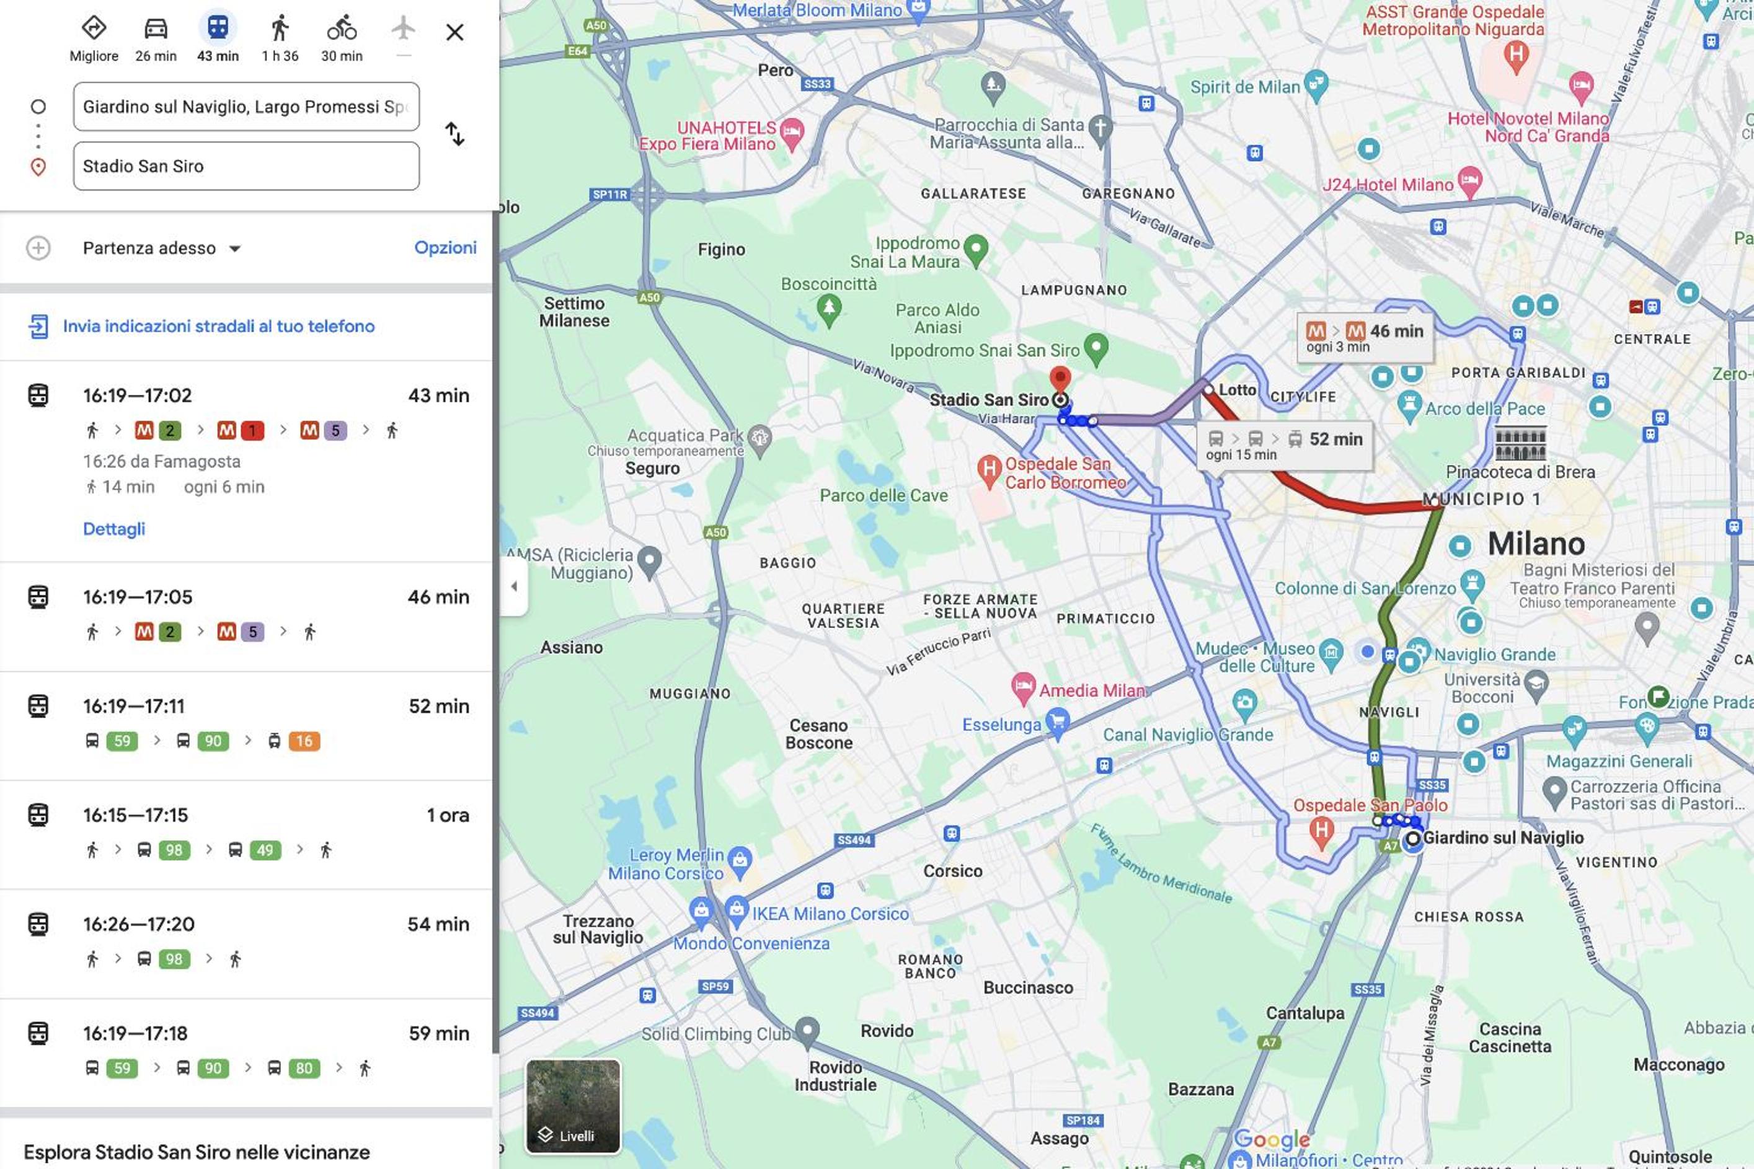Close the directions panel
This screenshot has height=1169, width=1754.
coord(455,32)
